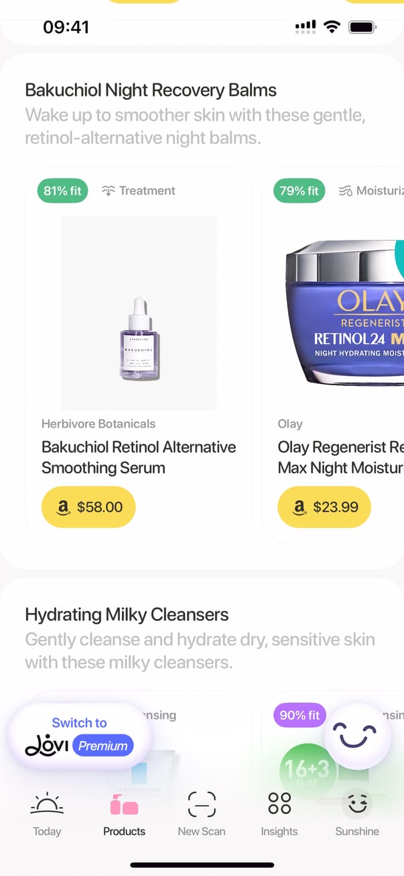Tap the Moisturizer category icon on Olay card
This screenshot has width=404, height=876.
[345, 191]
